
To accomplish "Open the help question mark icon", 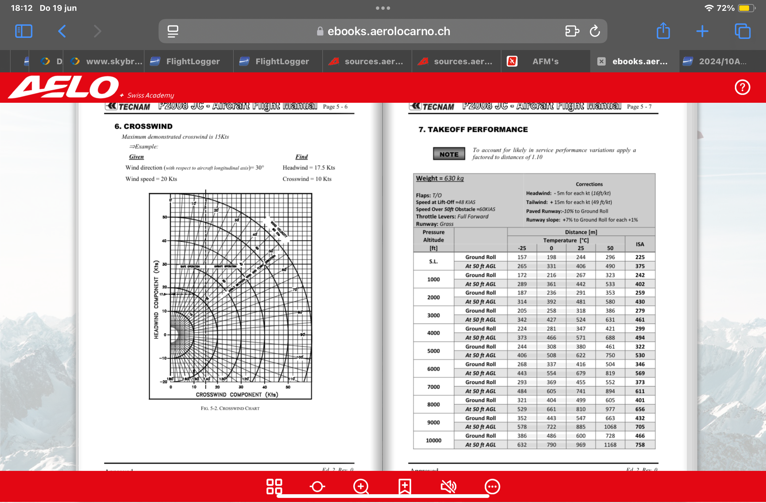I will click(x=742, y=87).
